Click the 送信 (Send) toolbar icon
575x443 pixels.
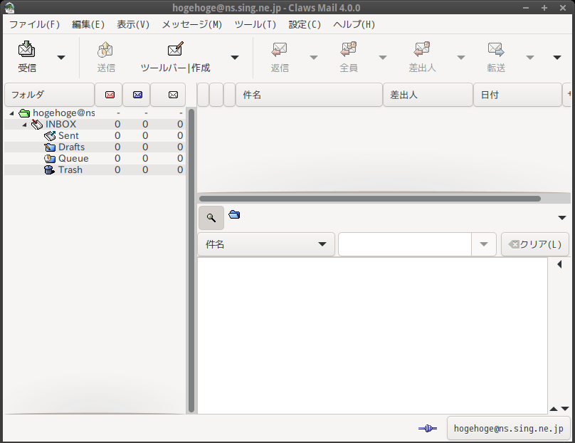(105, 50)
